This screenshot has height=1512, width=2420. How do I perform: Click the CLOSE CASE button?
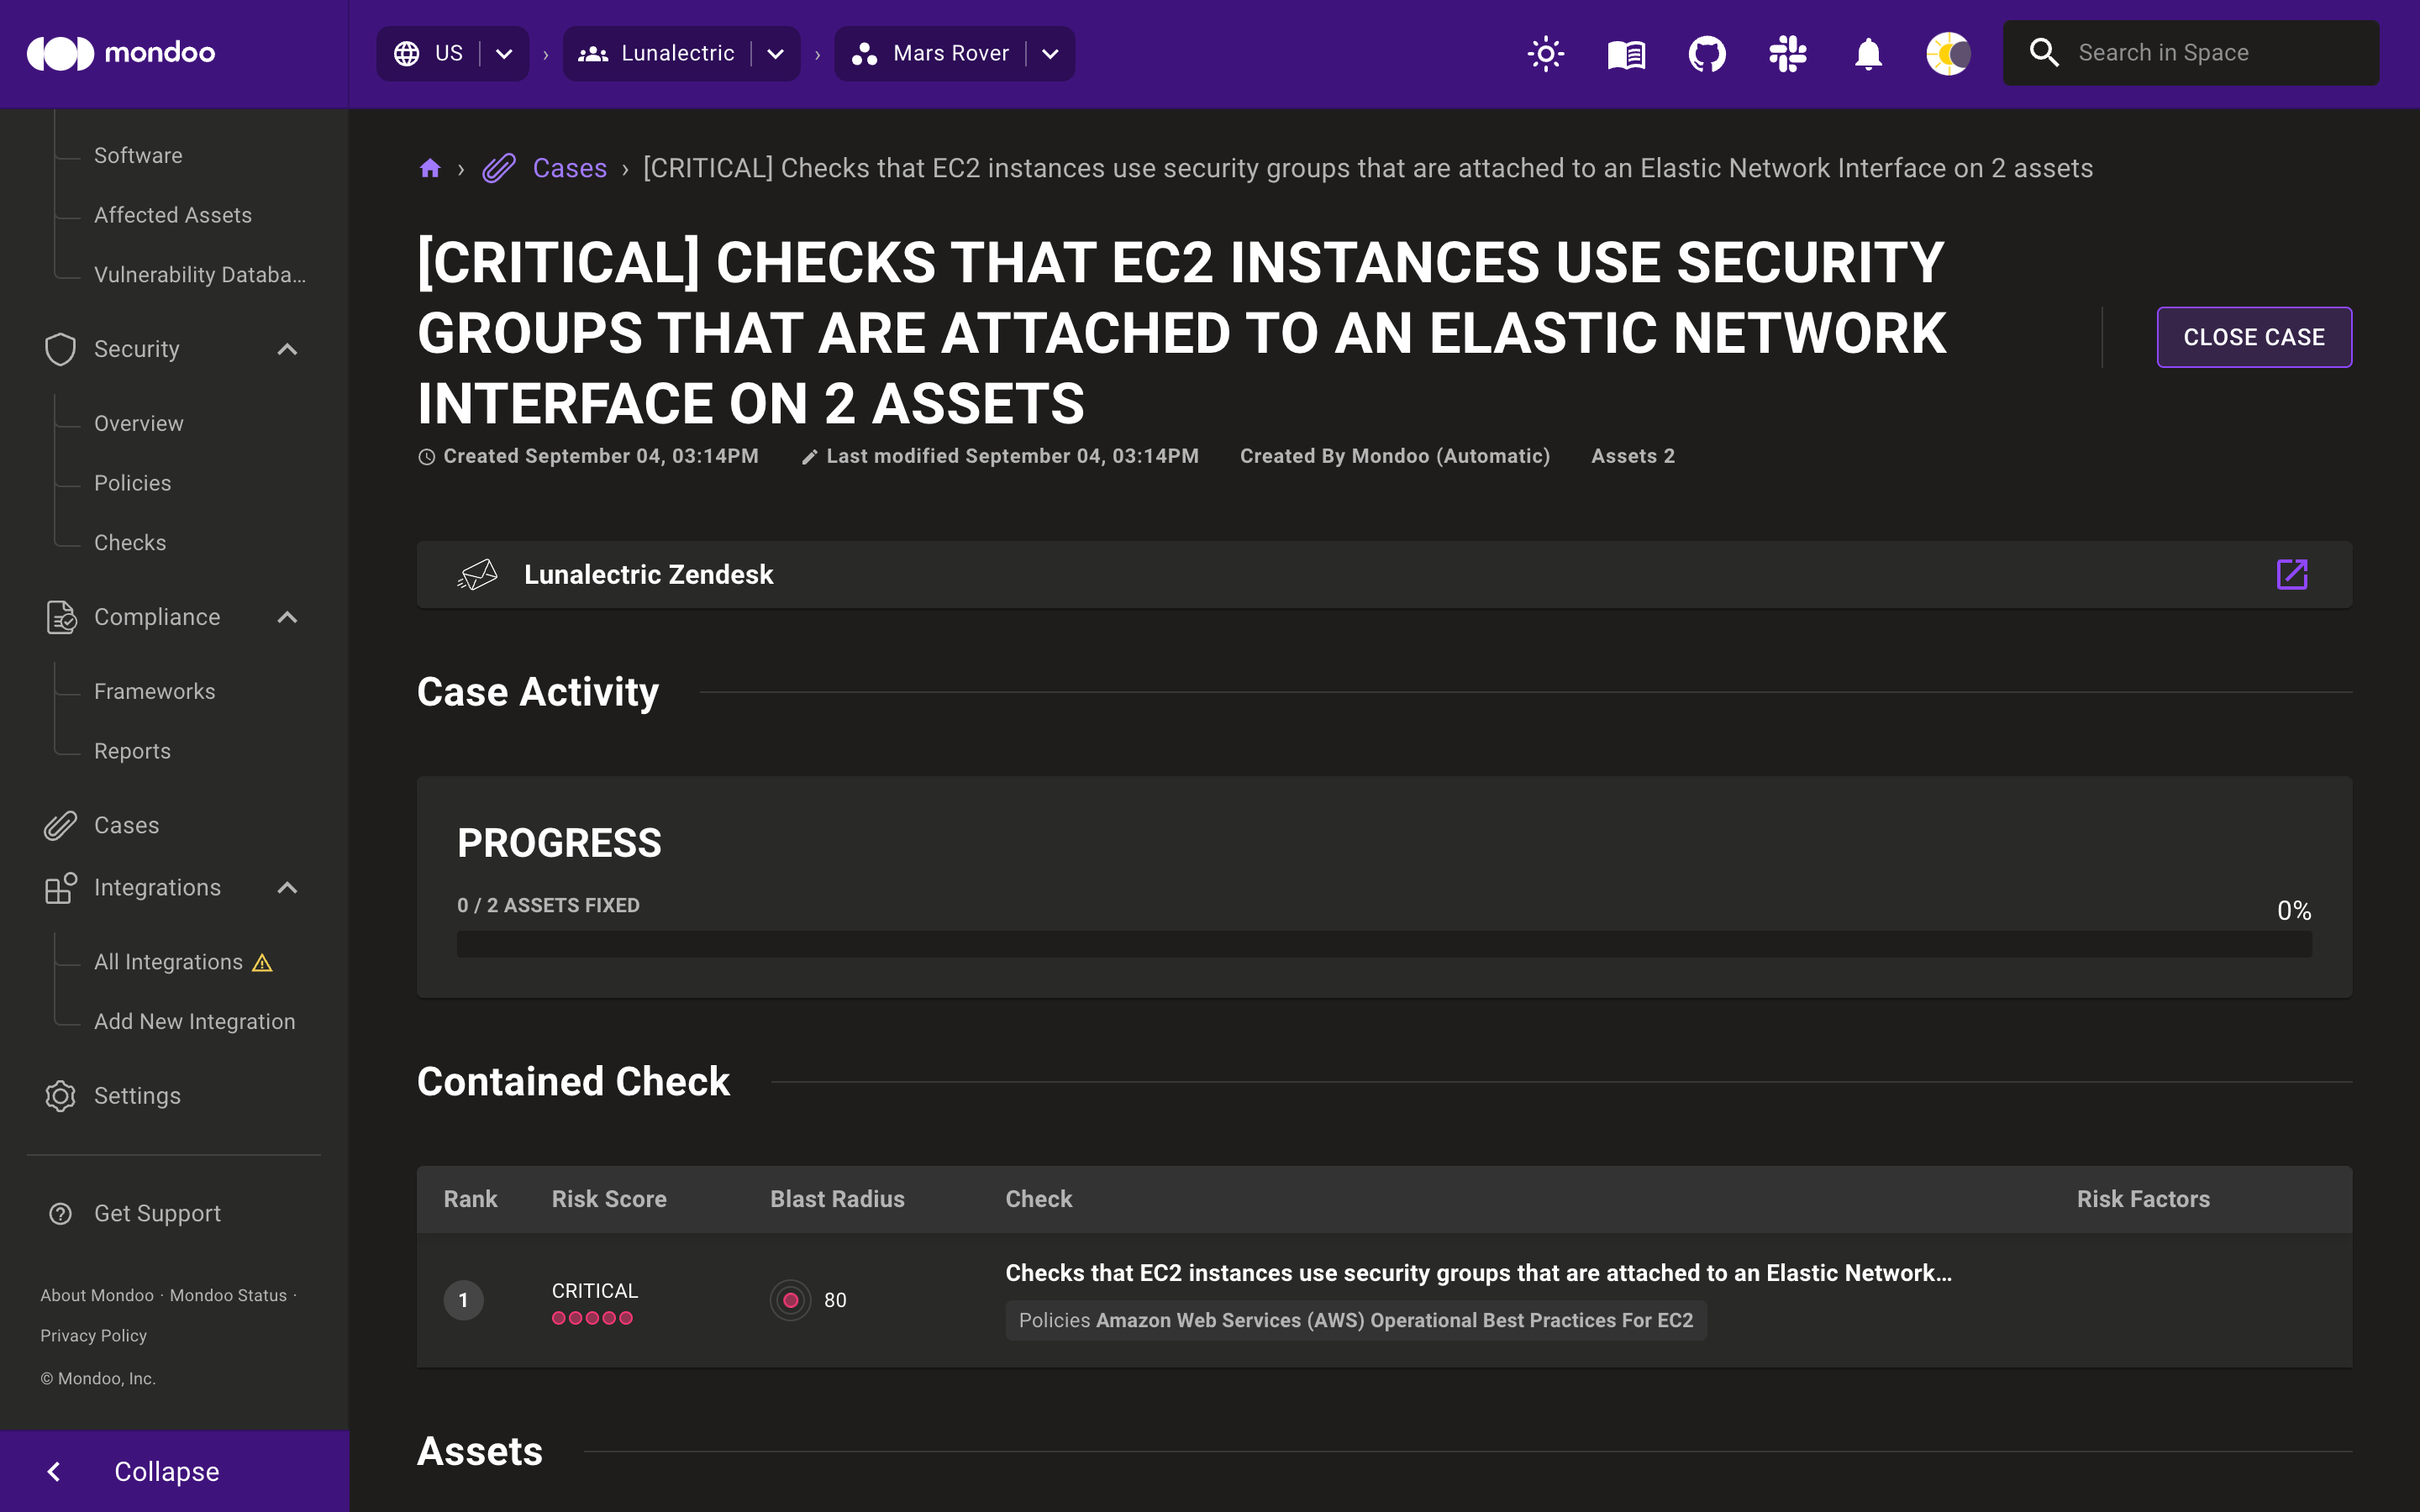2253,336
